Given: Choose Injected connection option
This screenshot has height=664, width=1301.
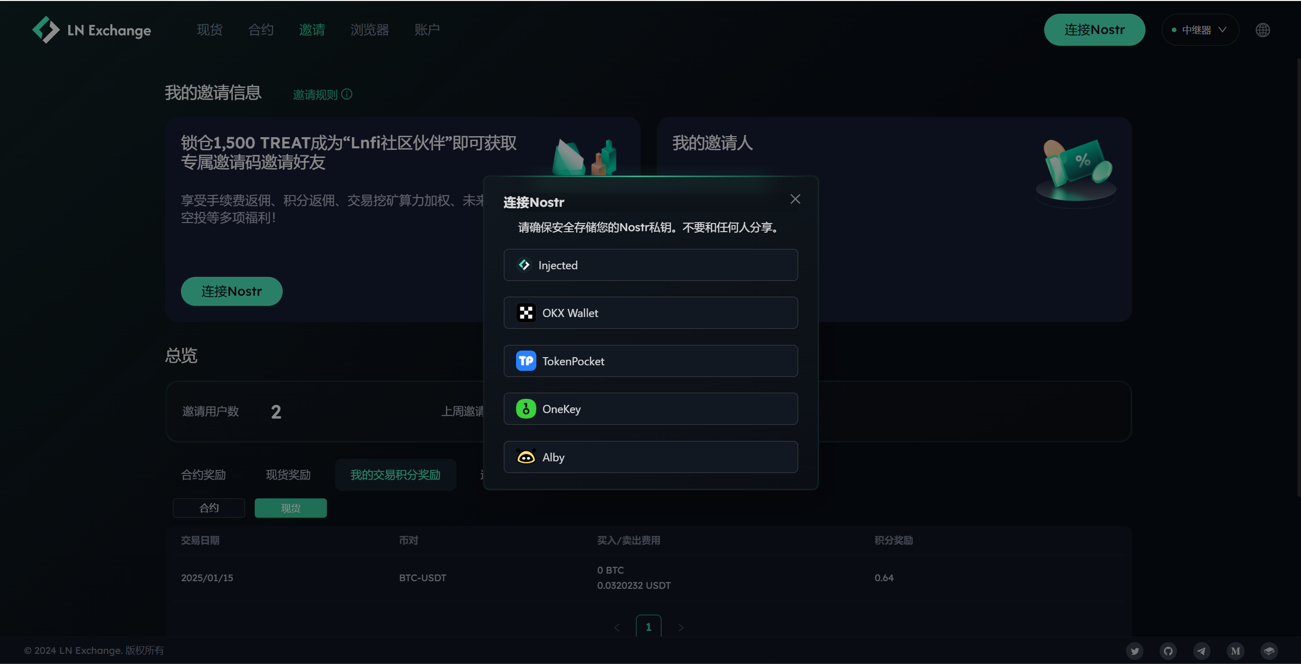Looking at the screenshot, I should coord(651,265).
